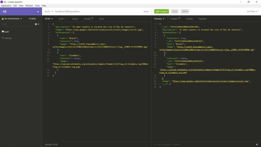
Task: Switch to the response Header tab
Action: [175, 19]
